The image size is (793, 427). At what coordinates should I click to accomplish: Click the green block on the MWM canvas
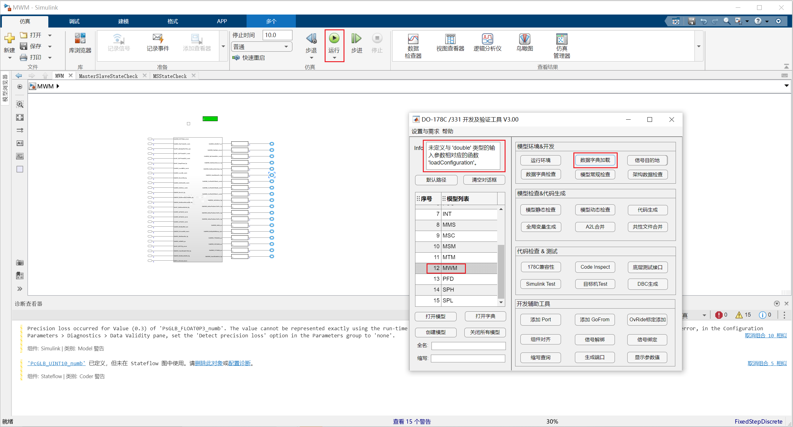210,119
